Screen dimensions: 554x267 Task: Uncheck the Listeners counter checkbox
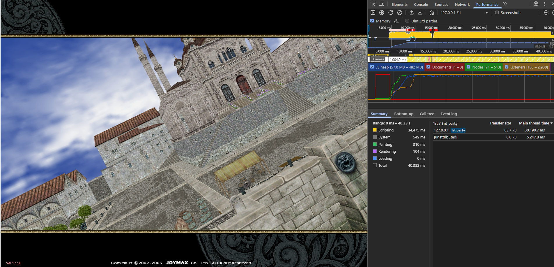(507, 67)
